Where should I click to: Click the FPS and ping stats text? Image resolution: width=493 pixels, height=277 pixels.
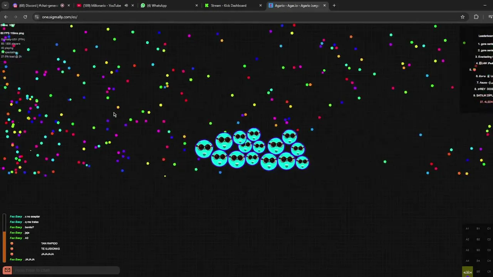[12, 33]
